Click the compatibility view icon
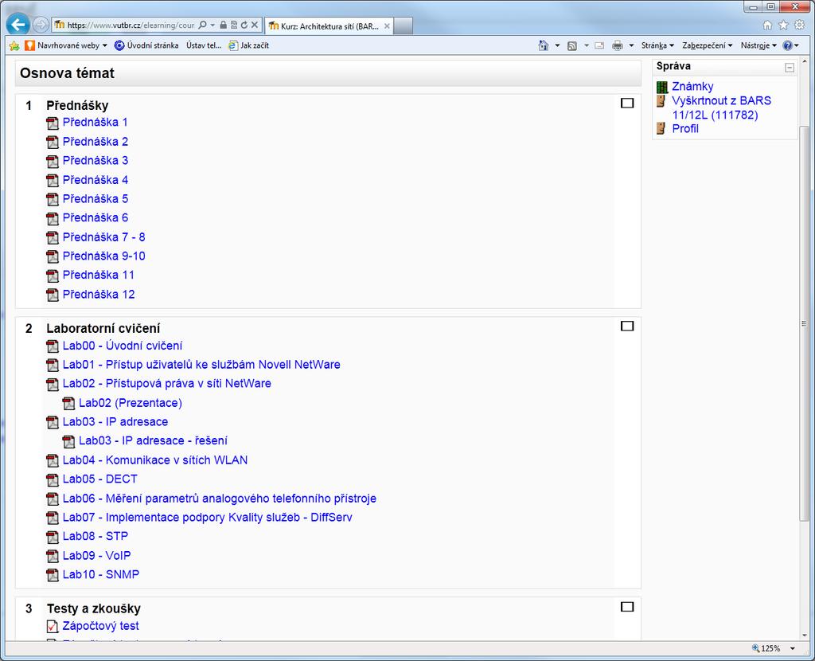Image resolution: width=815 pixels, height=661 pixels. pyautogui.click(x=233, y=25)
